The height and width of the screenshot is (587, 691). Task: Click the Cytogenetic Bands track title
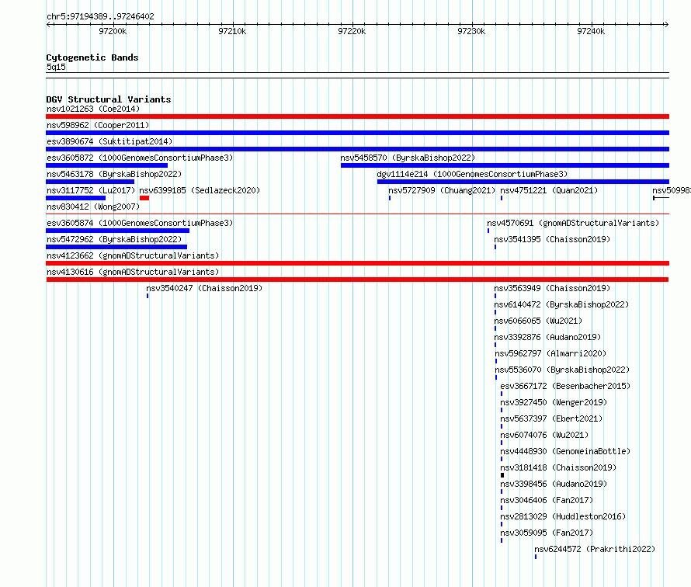92,57
